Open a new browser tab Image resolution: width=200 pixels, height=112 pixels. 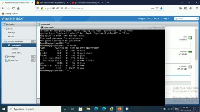[x=108, y=2]
